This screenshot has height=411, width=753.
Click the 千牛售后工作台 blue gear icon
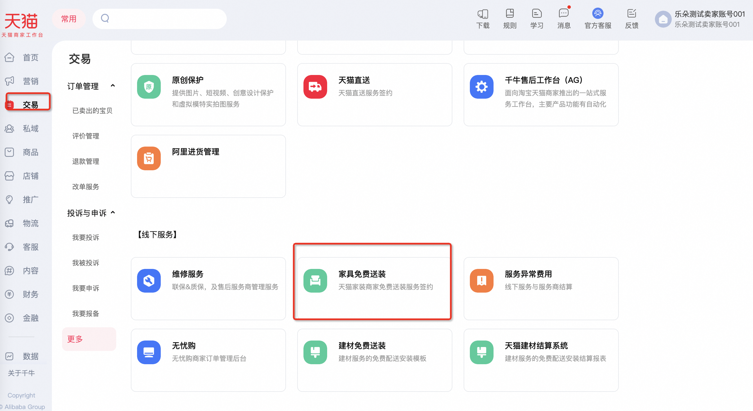pyautogui.click(x=481, y=87)
